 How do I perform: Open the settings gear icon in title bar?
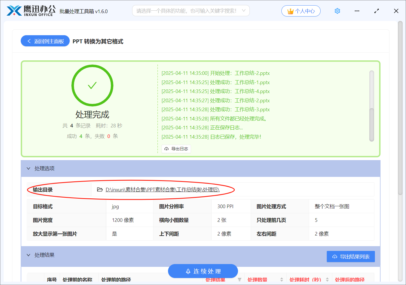pyautogui.click(x=337, y=11)
